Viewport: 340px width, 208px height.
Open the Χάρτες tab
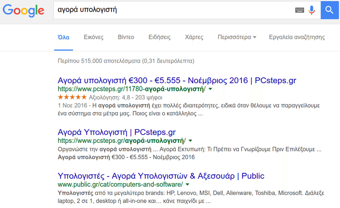[194, 37]
